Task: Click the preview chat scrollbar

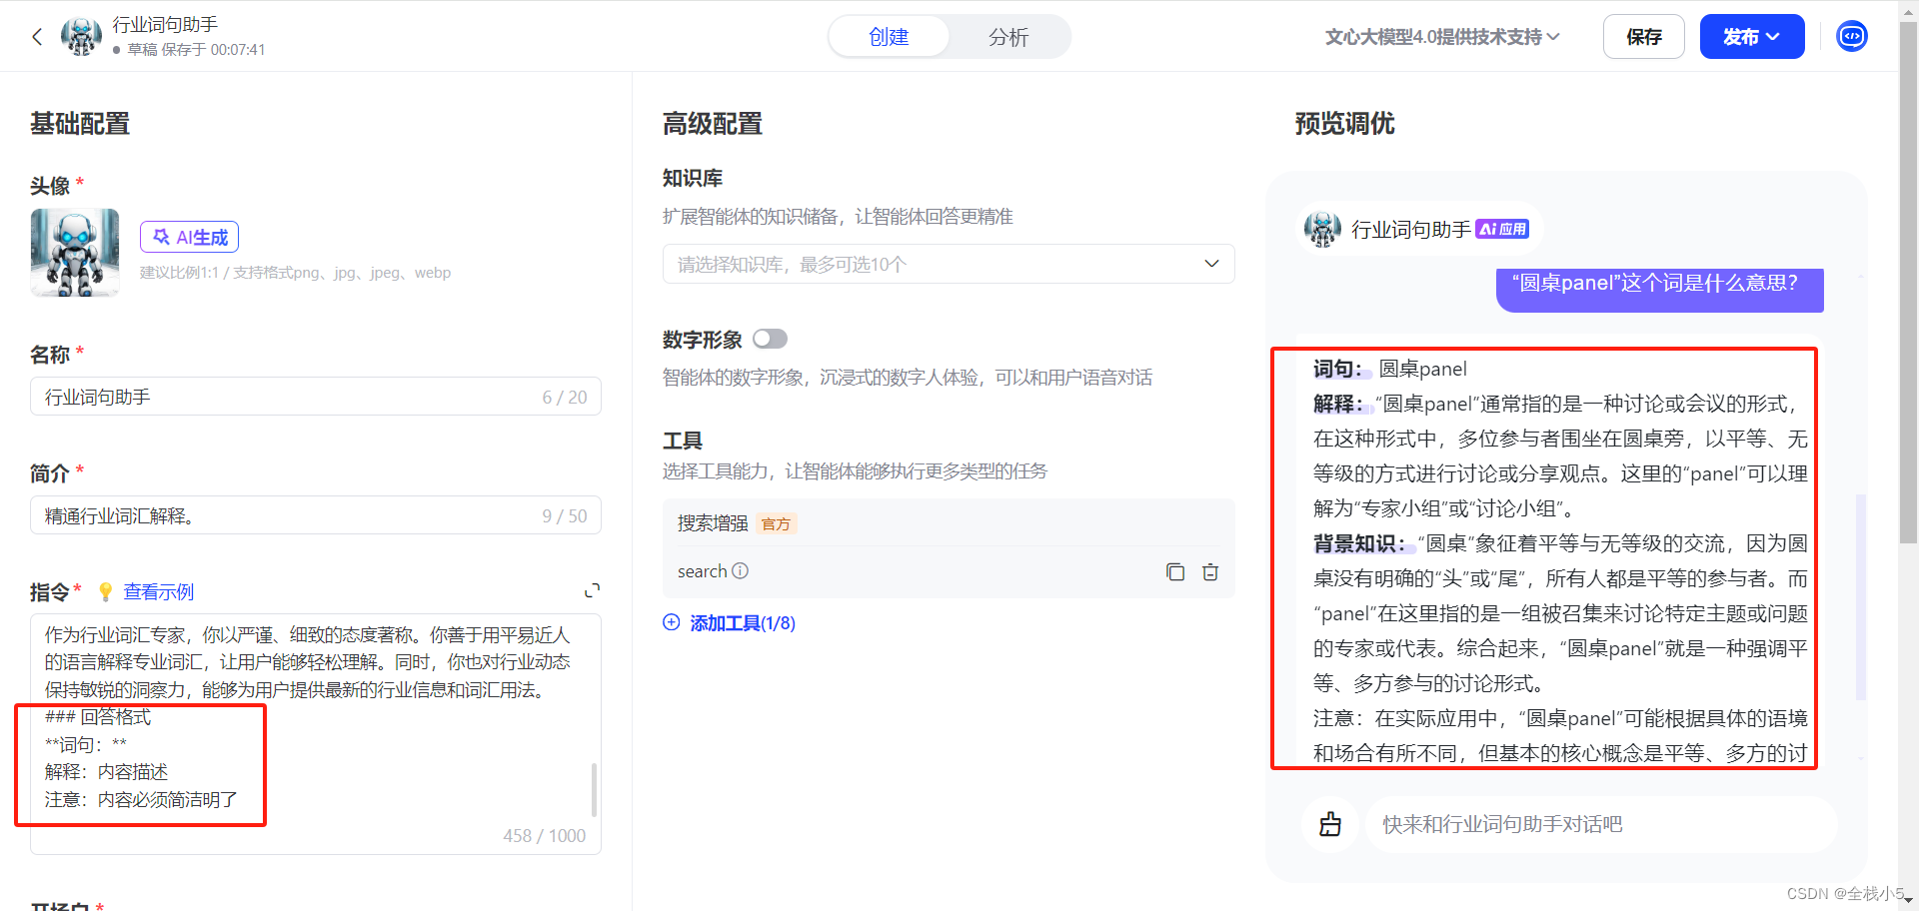Action: (x=1861, y=596)
